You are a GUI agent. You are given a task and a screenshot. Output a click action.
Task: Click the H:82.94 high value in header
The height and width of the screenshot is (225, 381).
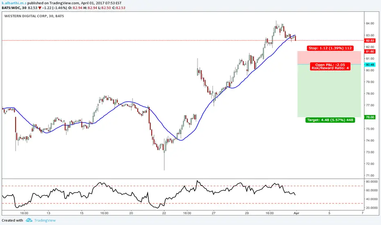tap(90, 8)
